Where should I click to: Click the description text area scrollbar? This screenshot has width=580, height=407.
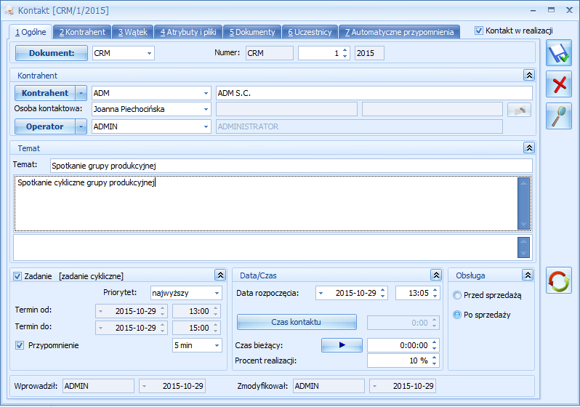523,203
